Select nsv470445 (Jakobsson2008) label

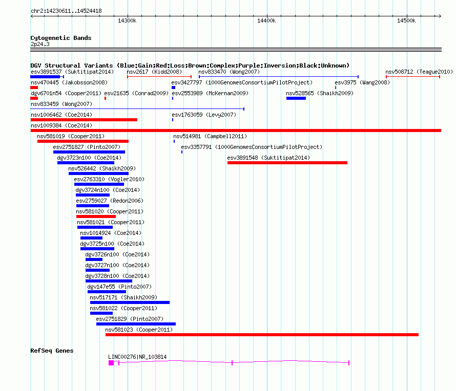coord(69,82)
